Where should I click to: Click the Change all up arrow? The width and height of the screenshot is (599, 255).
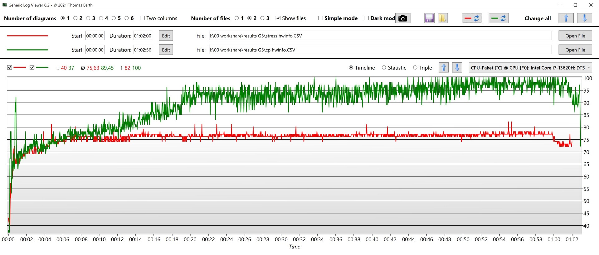[566, 18]
